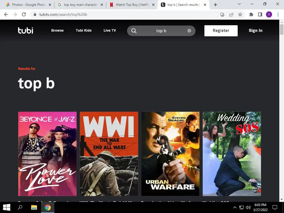Viewport: 284px width, 213px height.
Task: Toggle the side panel icon
Action: 260,14
